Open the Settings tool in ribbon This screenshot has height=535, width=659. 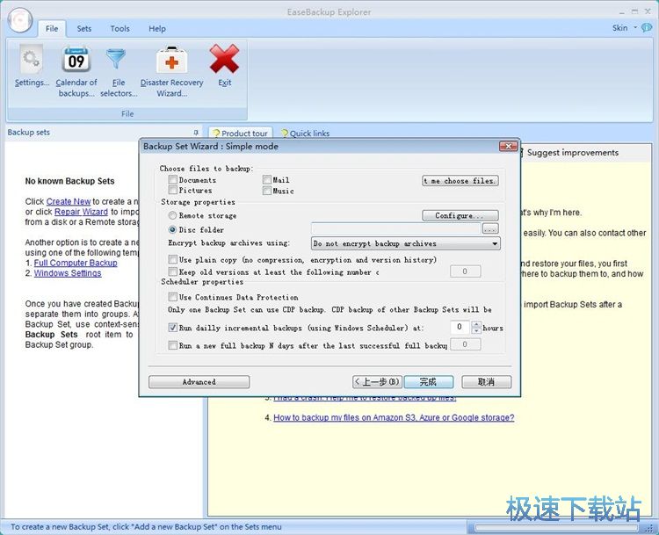(x=32, y=66)
